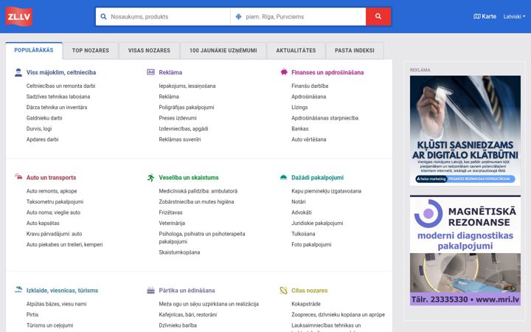531x332 pixels.
Task: Open the Viss mājoklim, celtniecība heading
Action: 61,72
